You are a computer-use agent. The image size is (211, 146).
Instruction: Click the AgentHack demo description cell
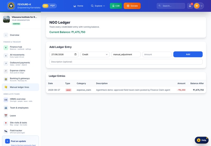pyautogui.click(x=133, y=90)
